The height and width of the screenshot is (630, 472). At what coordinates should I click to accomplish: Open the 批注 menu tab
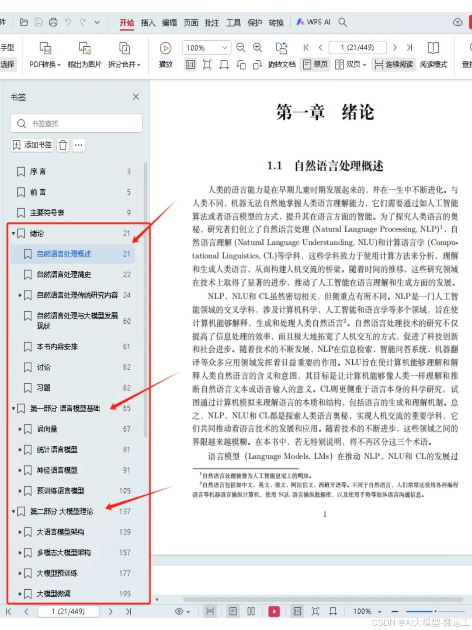point(212,23)
